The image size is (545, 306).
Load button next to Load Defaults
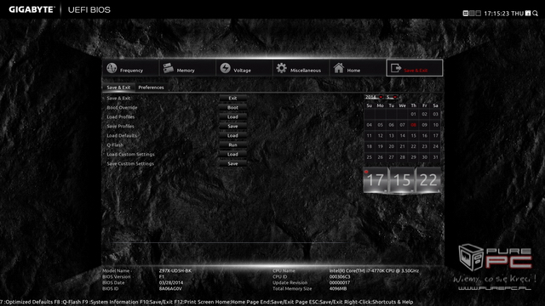[232, 136]
